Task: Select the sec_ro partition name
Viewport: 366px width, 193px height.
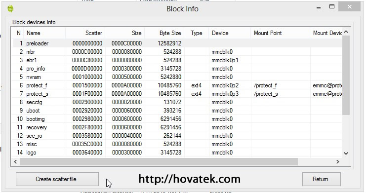Action: [34, 136]
